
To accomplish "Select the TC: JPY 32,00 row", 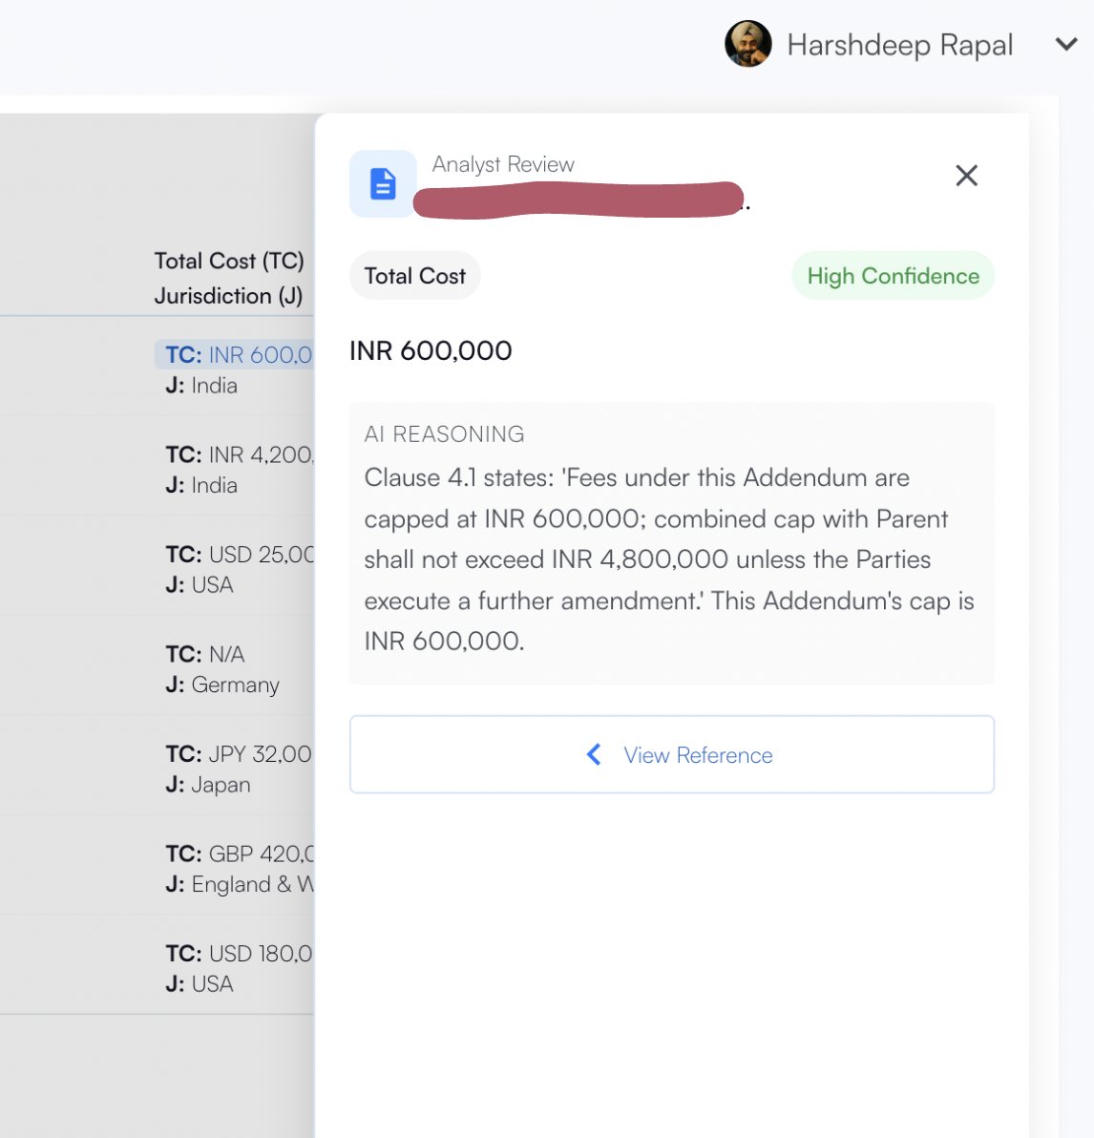I will 239,753.
